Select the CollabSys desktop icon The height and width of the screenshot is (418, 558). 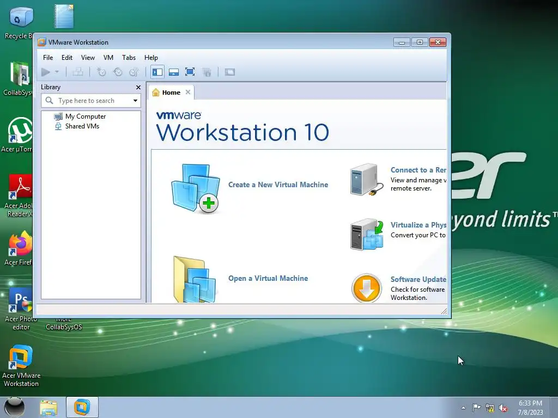[18, 78]
